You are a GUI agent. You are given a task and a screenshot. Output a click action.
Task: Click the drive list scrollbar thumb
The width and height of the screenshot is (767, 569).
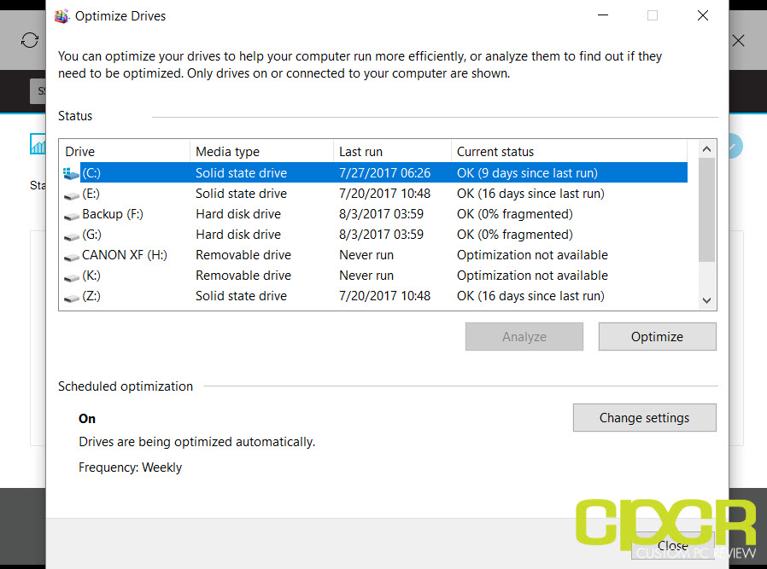click(x=706, y=210)
